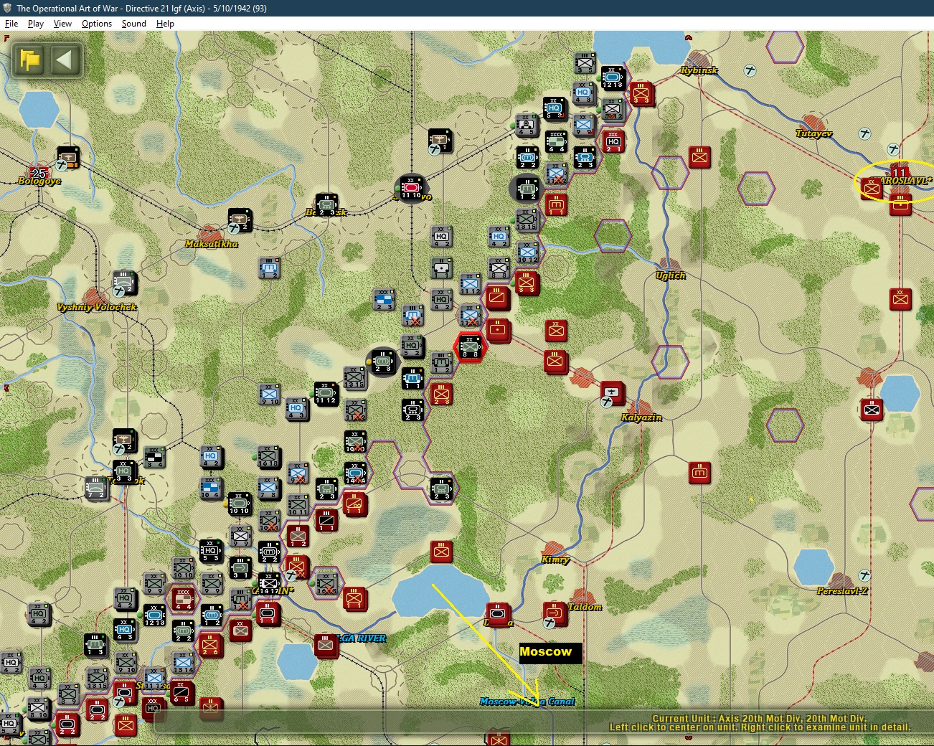
Task: Select the blue HQ unit marked 4-3
Action: tap(296, 409)
